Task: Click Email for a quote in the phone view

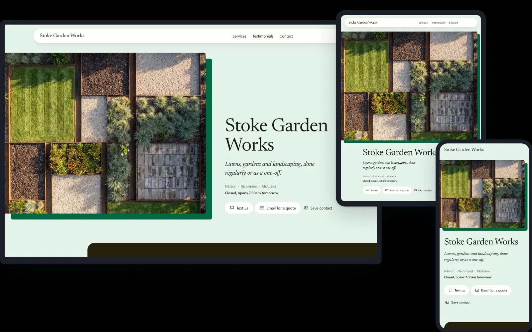Action: point(491,290)
